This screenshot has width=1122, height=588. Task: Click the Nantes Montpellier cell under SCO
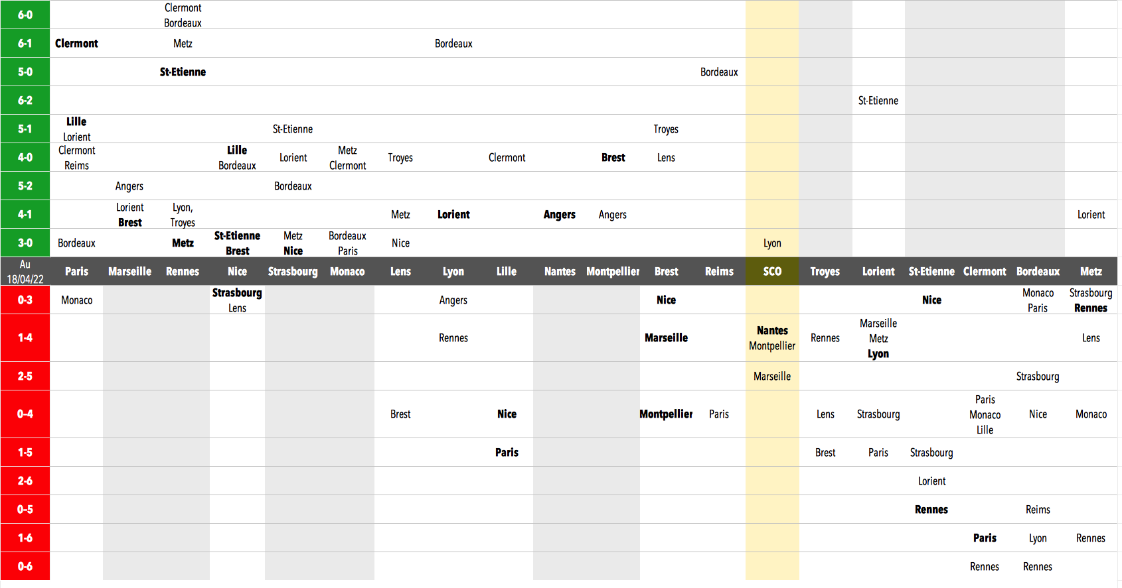click(772, 337)
